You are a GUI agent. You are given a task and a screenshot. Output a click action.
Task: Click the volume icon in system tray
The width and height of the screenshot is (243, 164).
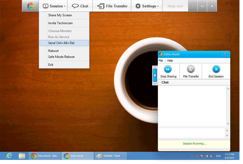pyautogui.click(x=211, y=156)
